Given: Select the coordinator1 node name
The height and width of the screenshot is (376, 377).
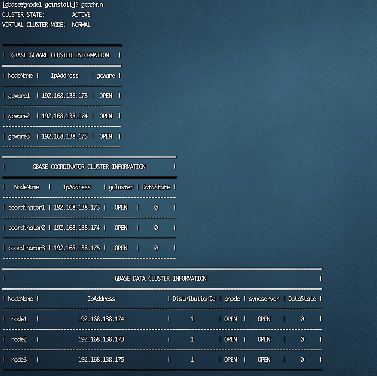Looking at the screenshot, I should (x=27, y=208).
